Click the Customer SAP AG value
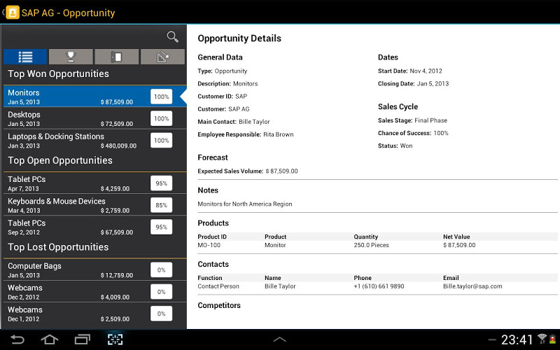Viewport: 560px width, 350px height. [x=239, y=109]
